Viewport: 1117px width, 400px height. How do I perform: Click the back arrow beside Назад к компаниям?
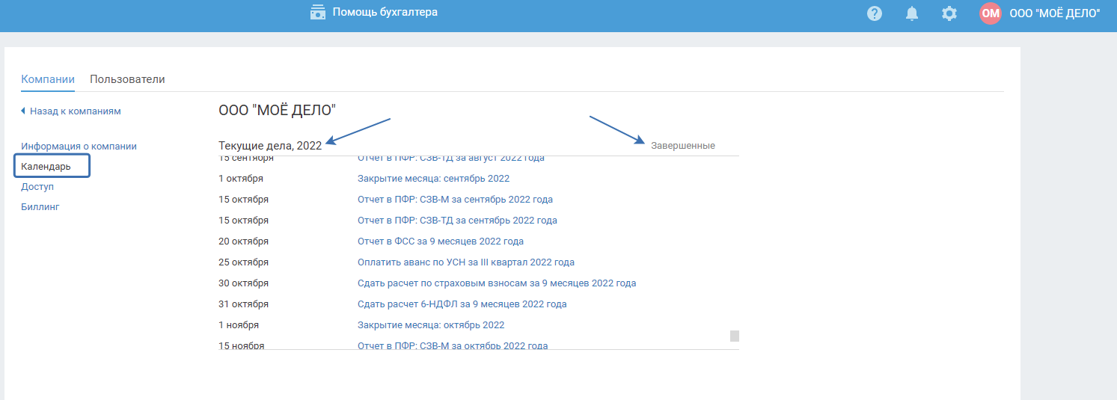pyautogui.click(x=23, y=111)
